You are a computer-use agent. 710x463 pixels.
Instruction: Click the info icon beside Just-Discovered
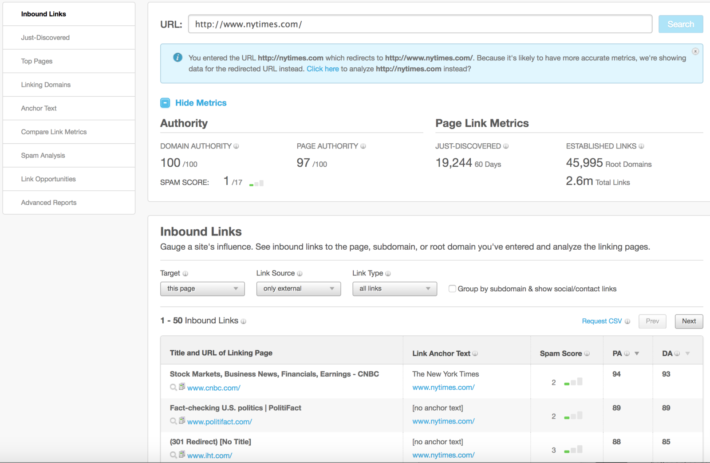[x=506, y=146]
